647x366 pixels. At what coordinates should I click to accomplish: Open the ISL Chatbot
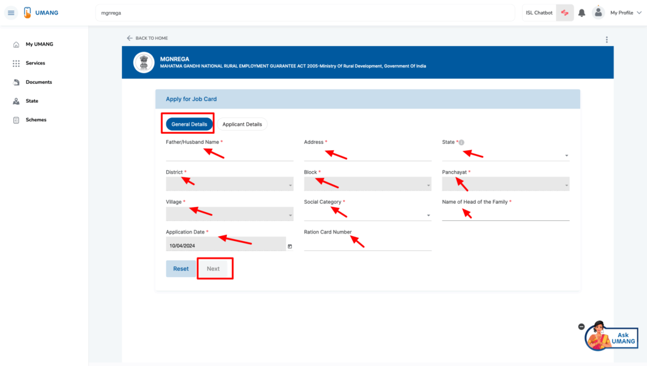tap(538, 12)
